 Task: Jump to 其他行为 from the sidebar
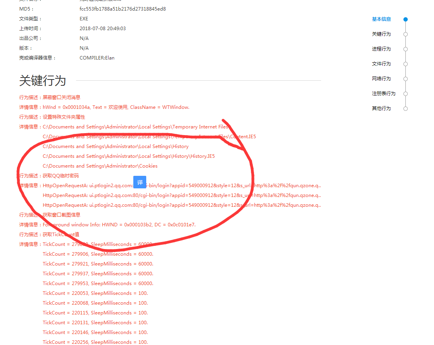[381, 108]
